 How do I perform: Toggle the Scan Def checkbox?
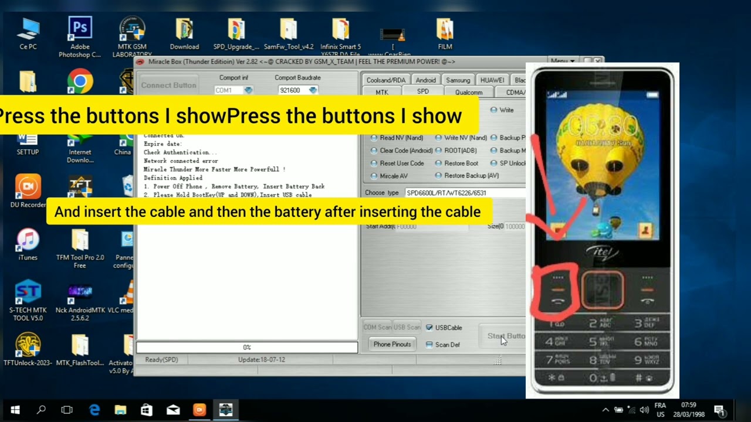click(x=443, y=345)
